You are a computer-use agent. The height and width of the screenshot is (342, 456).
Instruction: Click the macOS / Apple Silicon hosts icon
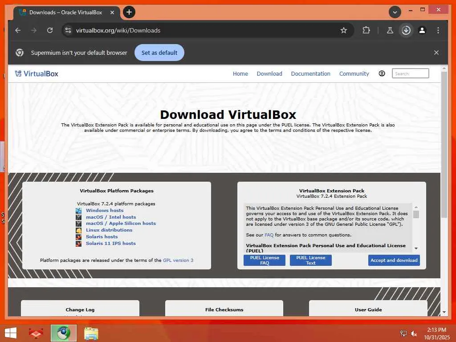(x=78, y=224)
